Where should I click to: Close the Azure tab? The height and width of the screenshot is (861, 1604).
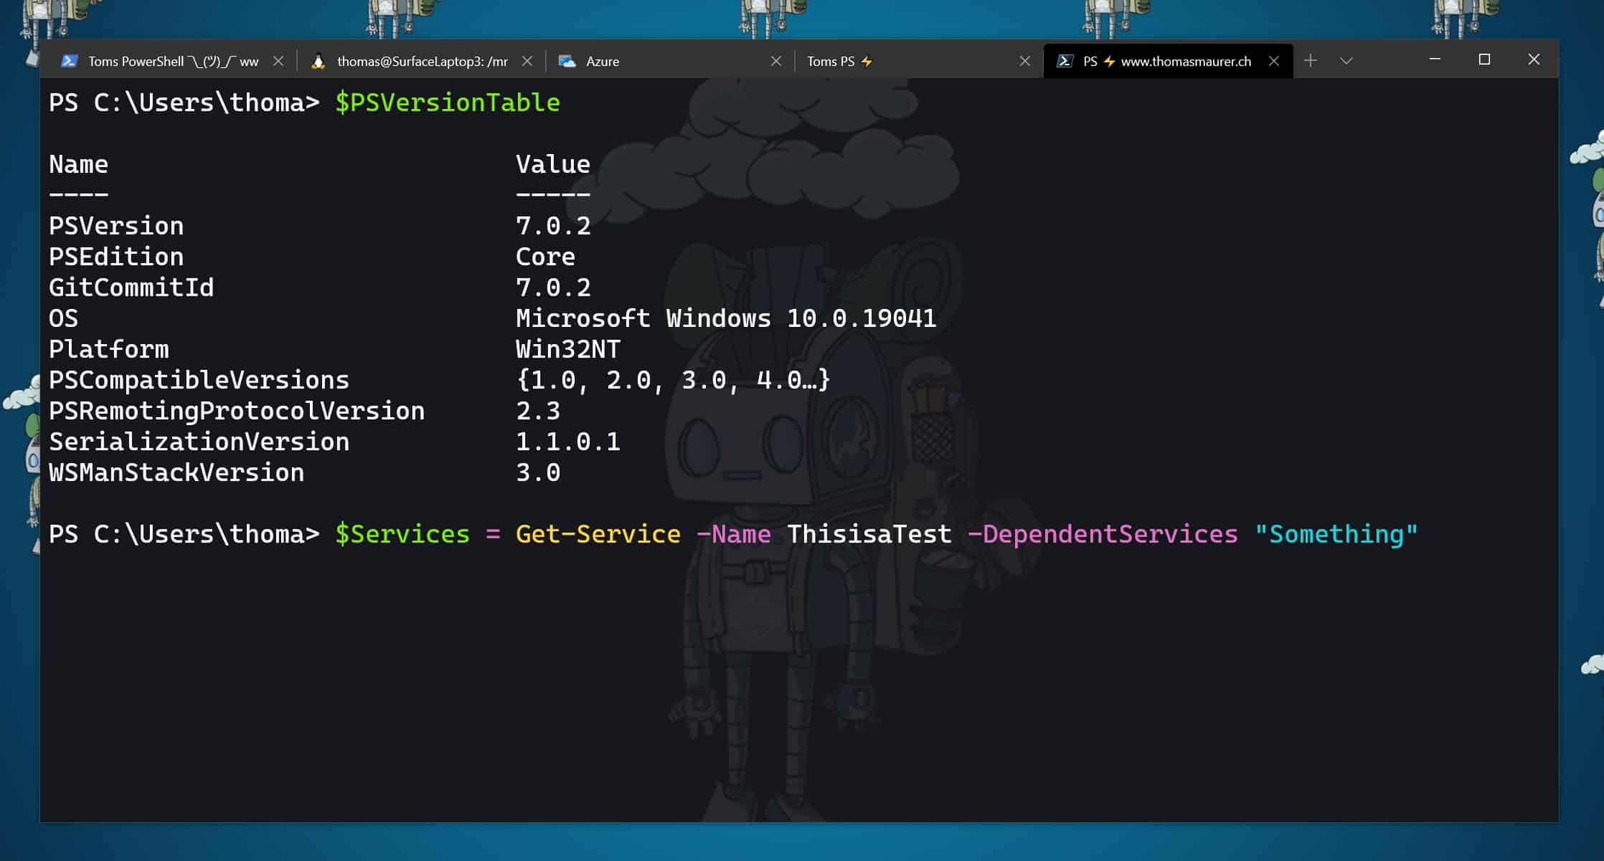(x=776, y=61)
